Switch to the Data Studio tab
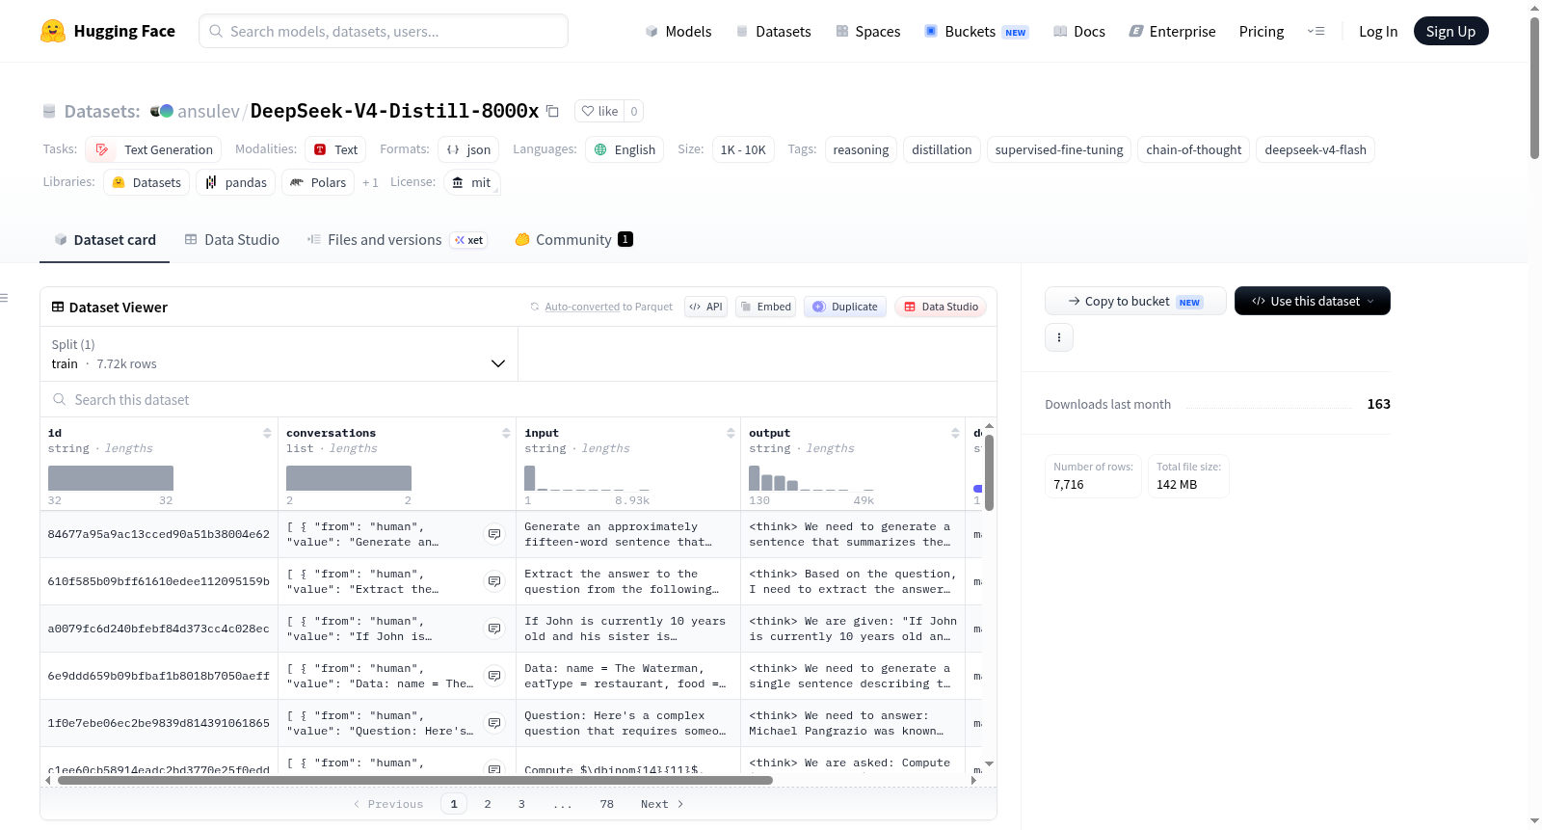The width and height of the screenshot is (1542, 830). (x=232, y=240)
